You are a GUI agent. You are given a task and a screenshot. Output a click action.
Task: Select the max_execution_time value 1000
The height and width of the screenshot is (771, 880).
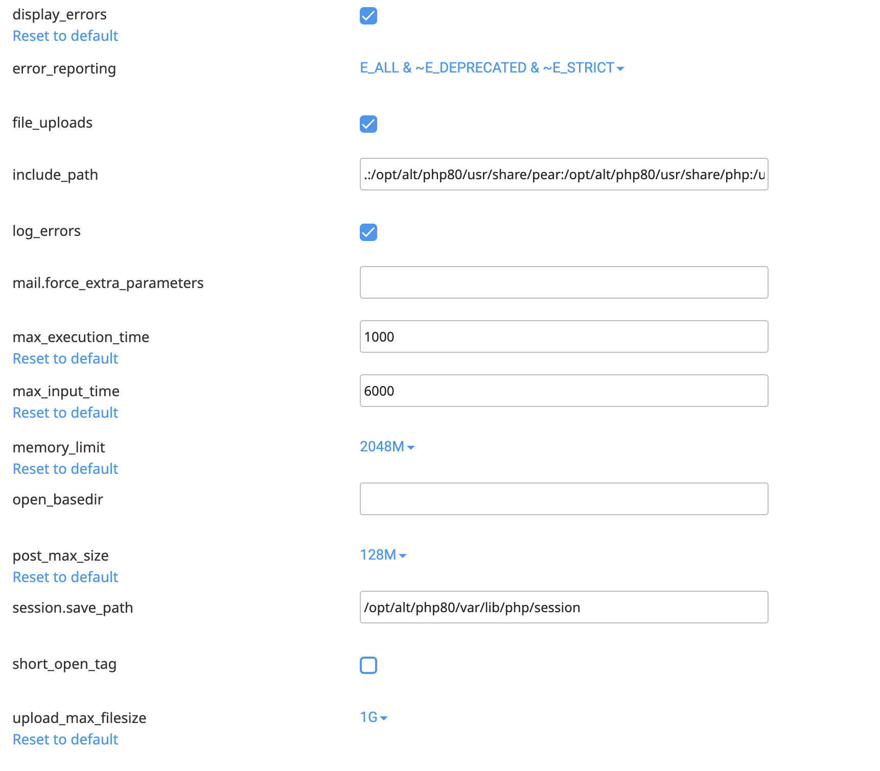point(564,336)
